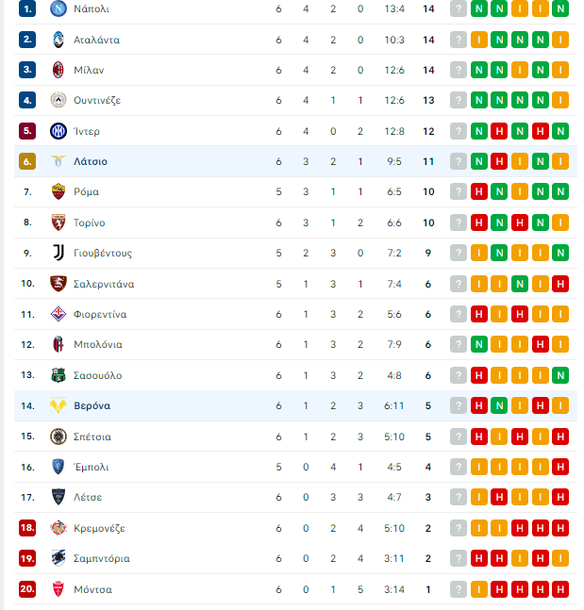The height and width of the screenshot is (610, 584).
Task: Click the red rank 20 relegation badge
Action: click(27, 589)
